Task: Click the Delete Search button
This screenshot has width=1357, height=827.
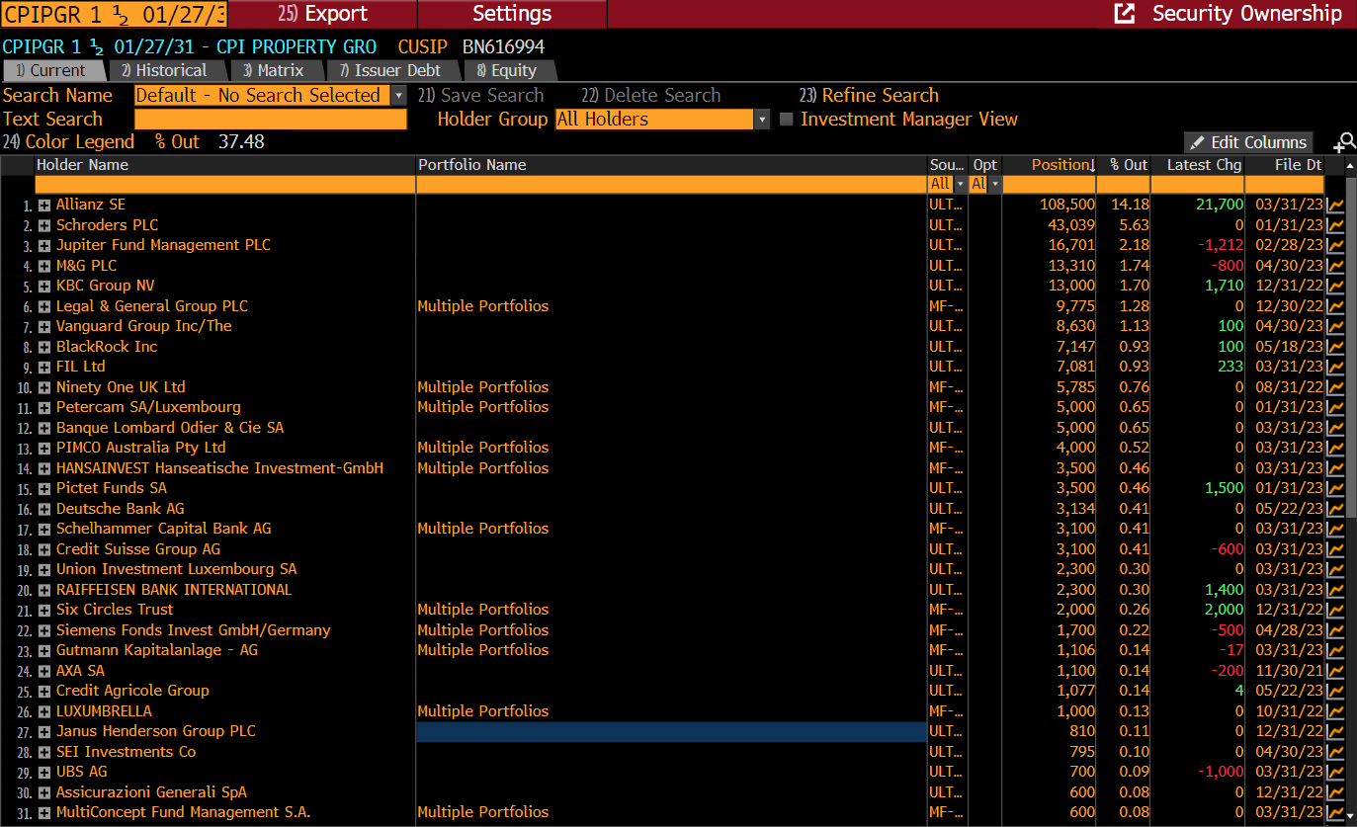Action: click(x=650, y=96)
